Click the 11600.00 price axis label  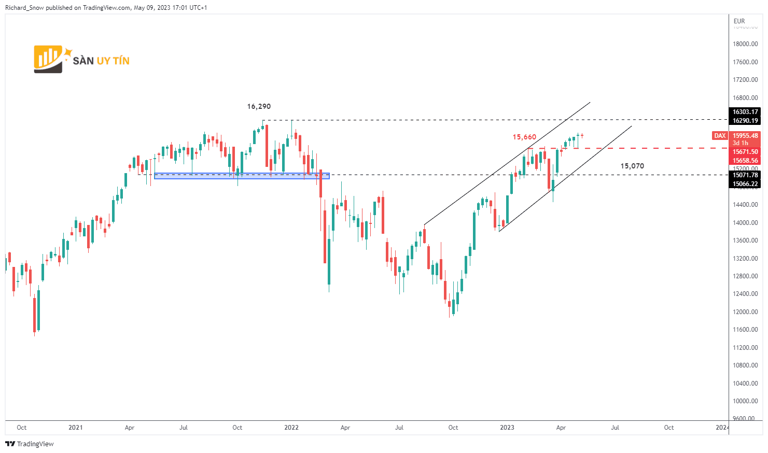[745, 330]
